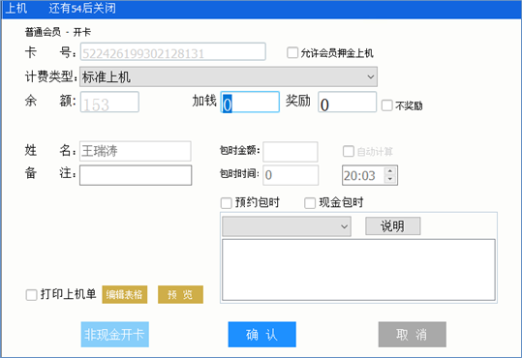The image size is (522, 358).
Task: Open the 计费类型 dropdown showing 标准上机
Action: click(229, 76)
